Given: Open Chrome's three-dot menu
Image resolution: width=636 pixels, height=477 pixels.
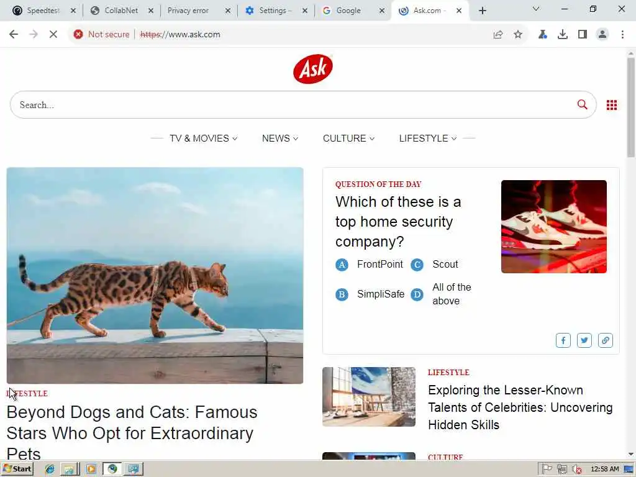Looking at the screenshot, I should tap(622, 35).
